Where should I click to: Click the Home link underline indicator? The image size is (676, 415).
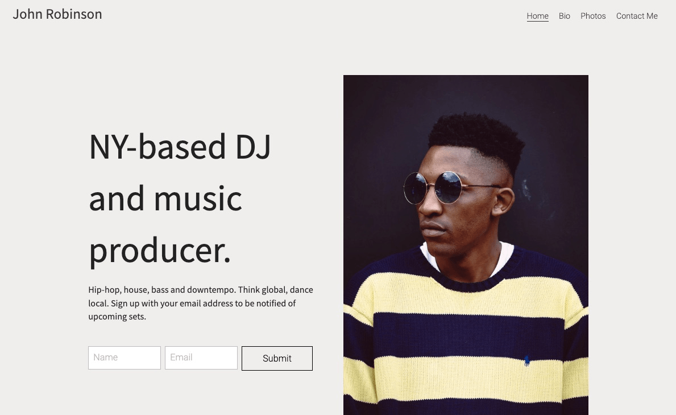point(537,23)
